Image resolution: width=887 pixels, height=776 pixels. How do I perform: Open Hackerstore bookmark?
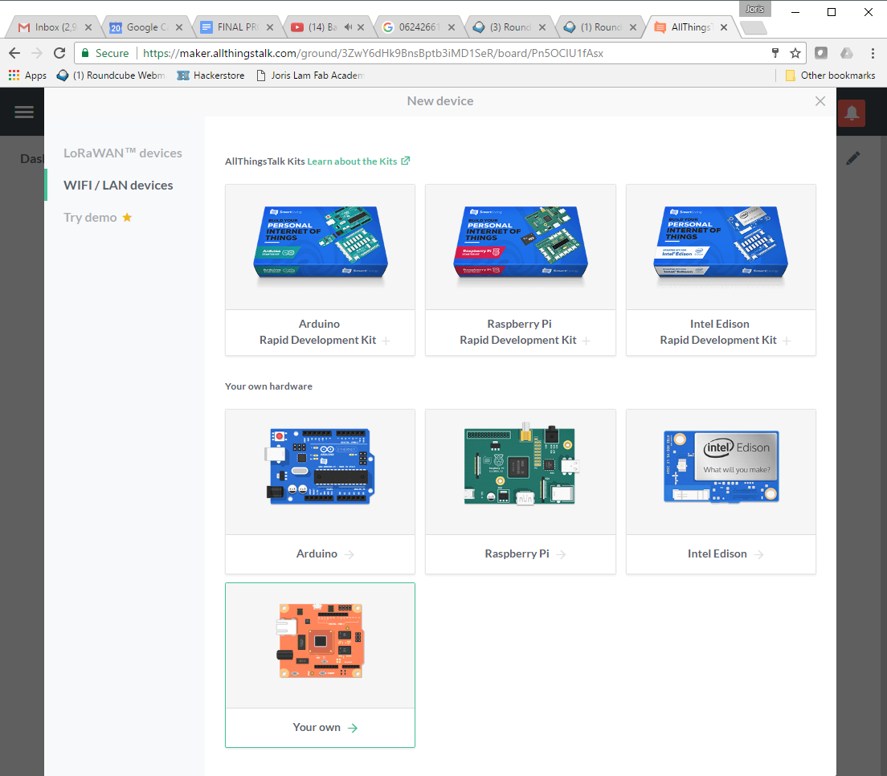pos(211,76)
